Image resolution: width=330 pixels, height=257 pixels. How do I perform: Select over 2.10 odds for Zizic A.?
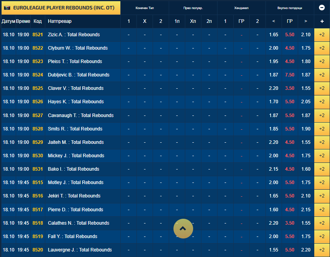pos(306,35)
